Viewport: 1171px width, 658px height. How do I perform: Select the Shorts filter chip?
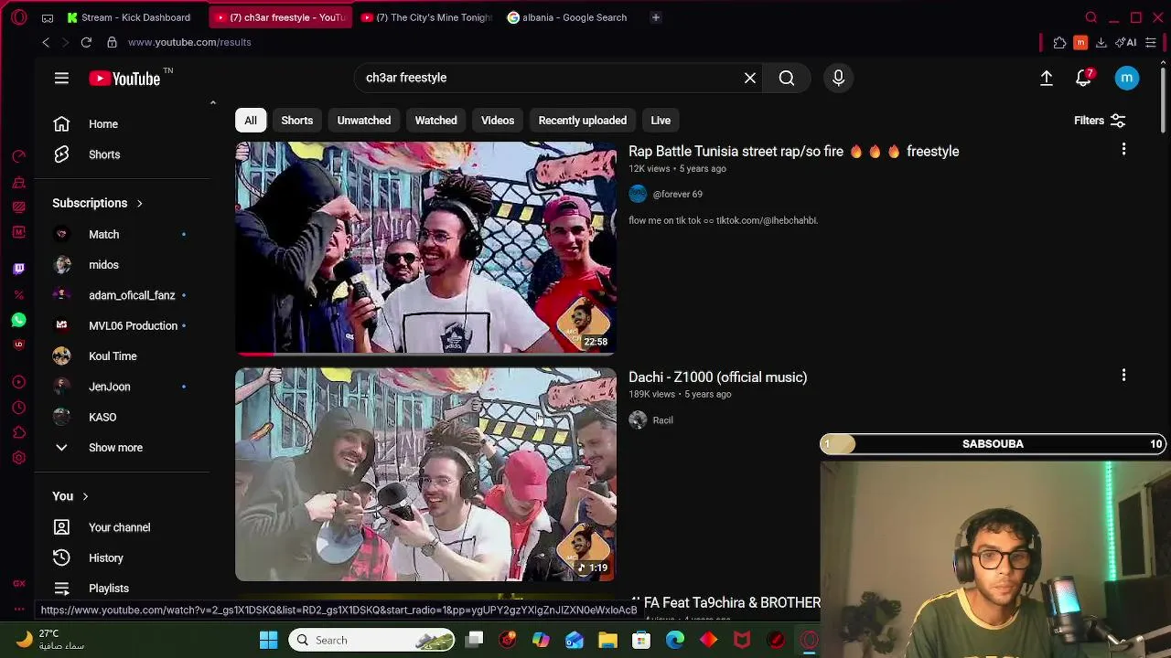click(x=297, y=121)
